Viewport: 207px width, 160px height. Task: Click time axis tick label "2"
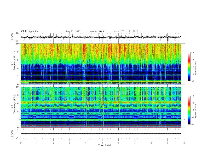point(53,143)
